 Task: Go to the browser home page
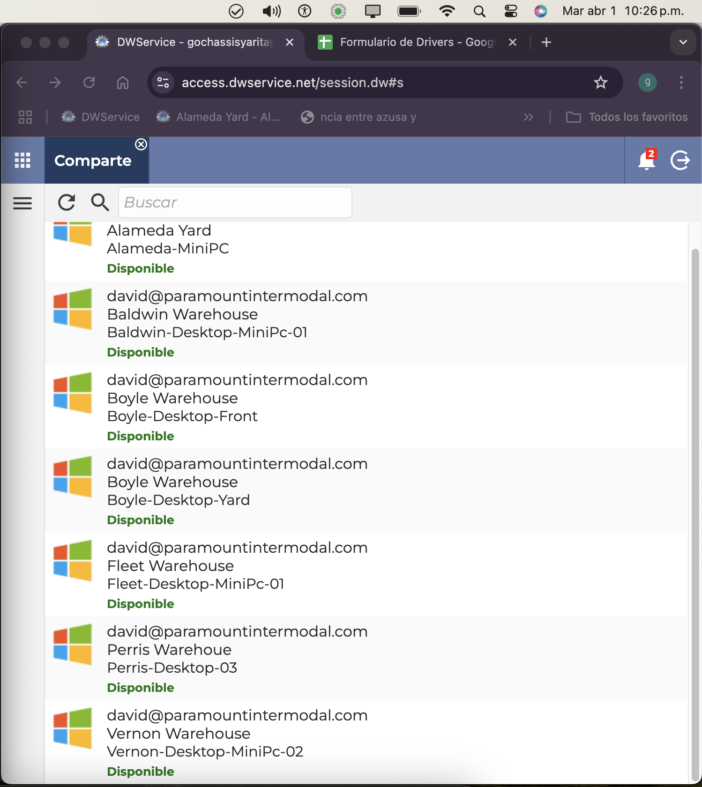tap(123, 82)
